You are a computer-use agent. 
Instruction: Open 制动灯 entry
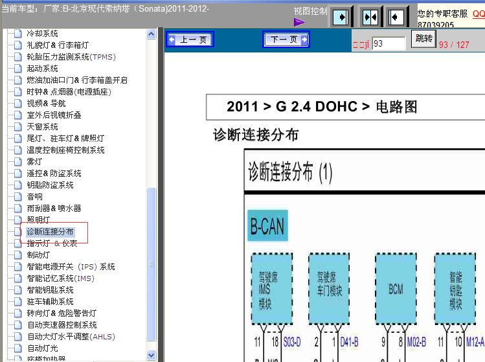click(x=38, y=255)
